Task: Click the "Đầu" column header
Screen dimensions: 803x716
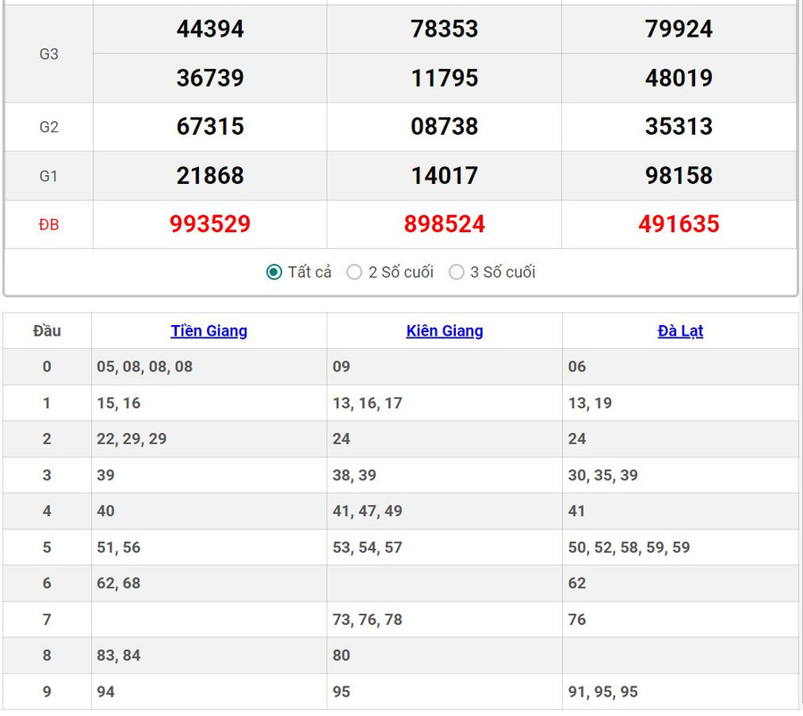Action: 47,330
